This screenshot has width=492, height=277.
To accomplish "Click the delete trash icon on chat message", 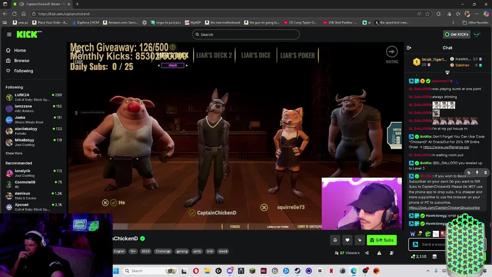I will 485,173.
